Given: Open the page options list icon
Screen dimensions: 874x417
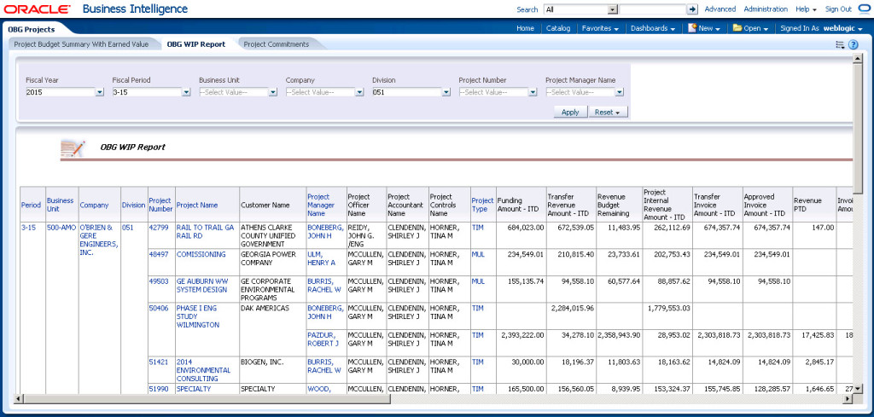Looking at the screenshot, I should point(840,45).
